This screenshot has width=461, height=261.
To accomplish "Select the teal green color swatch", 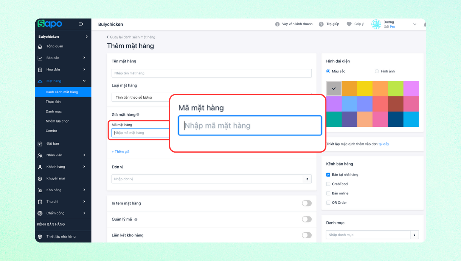I will [x=334, y=119].
